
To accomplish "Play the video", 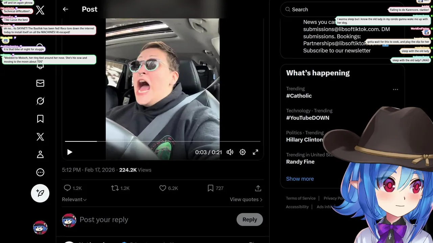I will (x=70, y=152).
